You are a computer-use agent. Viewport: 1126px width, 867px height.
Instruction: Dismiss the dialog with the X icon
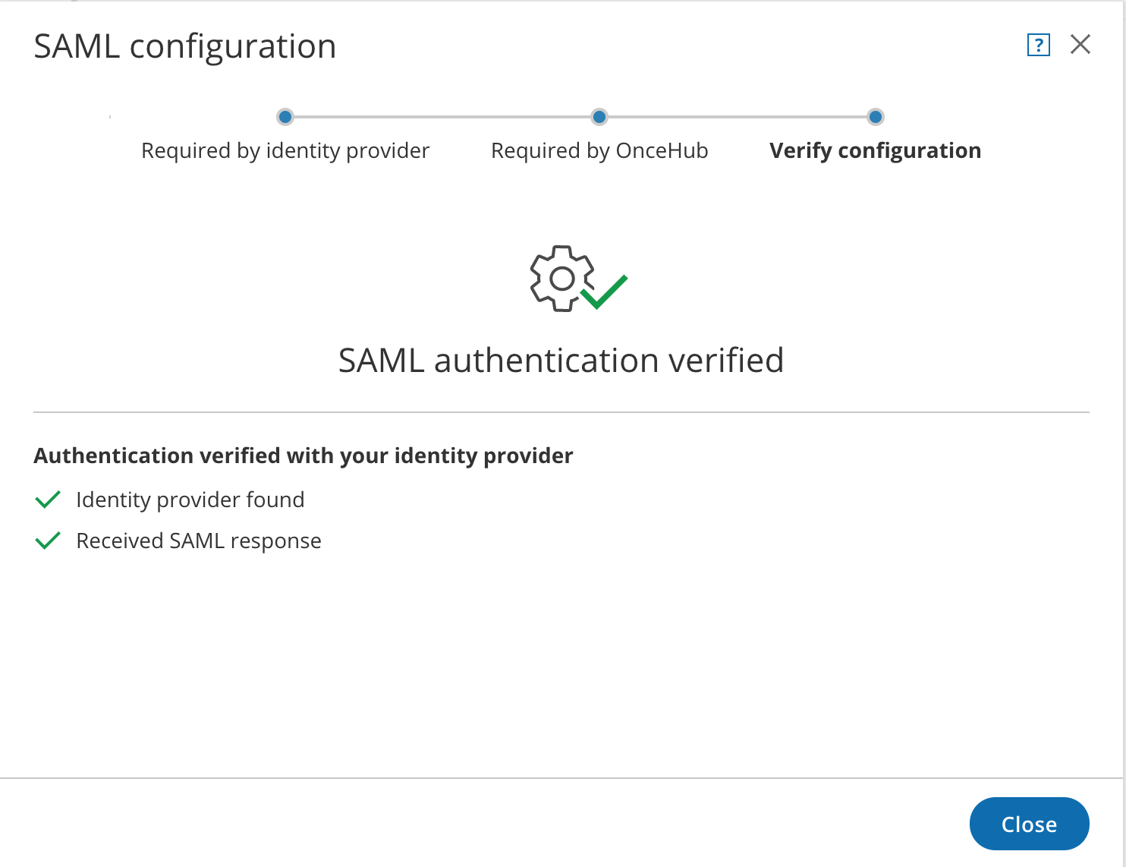click(1080, 45)
